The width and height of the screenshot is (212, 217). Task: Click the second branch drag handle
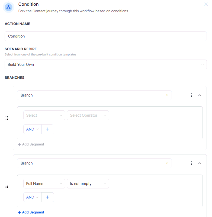click(x=7, y=186)
